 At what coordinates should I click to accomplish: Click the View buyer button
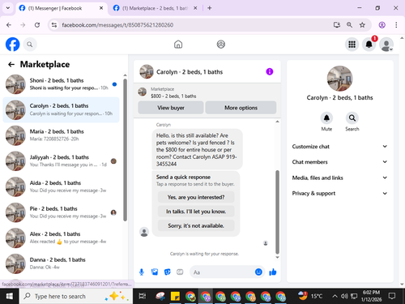click(x=171, y=108)
